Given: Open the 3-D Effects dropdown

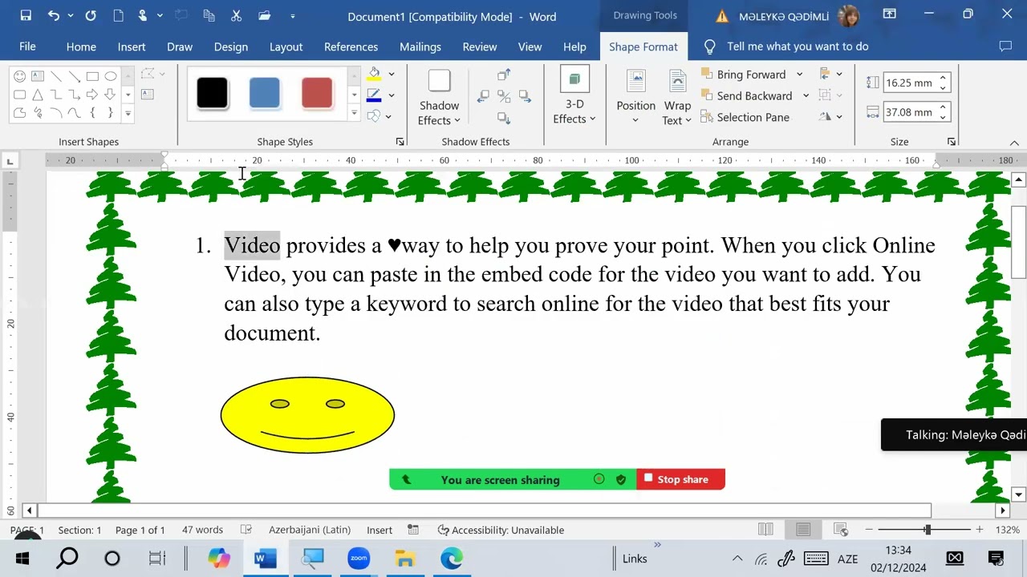Looking at the screenshot, I should (574, 96).
